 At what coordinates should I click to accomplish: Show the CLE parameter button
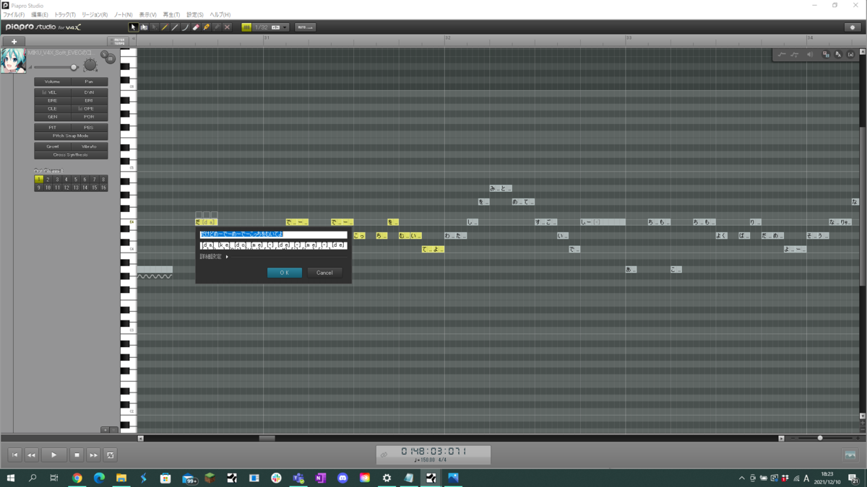(x=53, y=108)
